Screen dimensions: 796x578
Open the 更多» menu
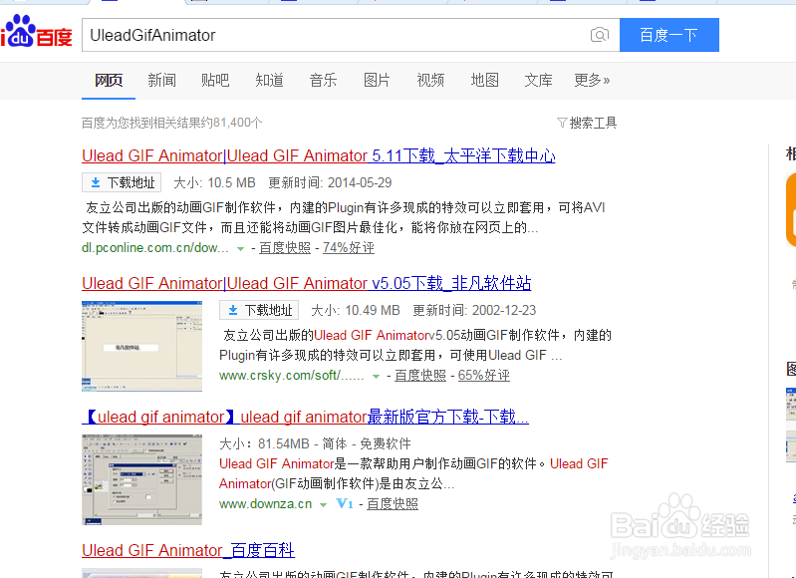[x=592, y=80]
